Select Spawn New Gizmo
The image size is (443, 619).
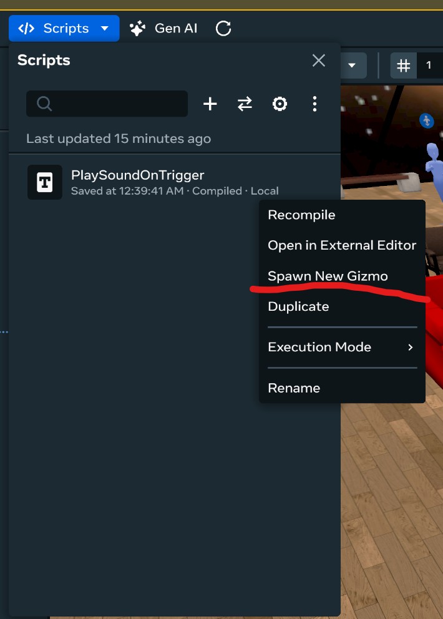point(328,276)
